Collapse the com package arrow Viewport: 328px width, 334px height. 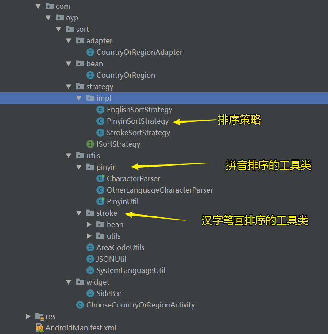click(38, 6)
